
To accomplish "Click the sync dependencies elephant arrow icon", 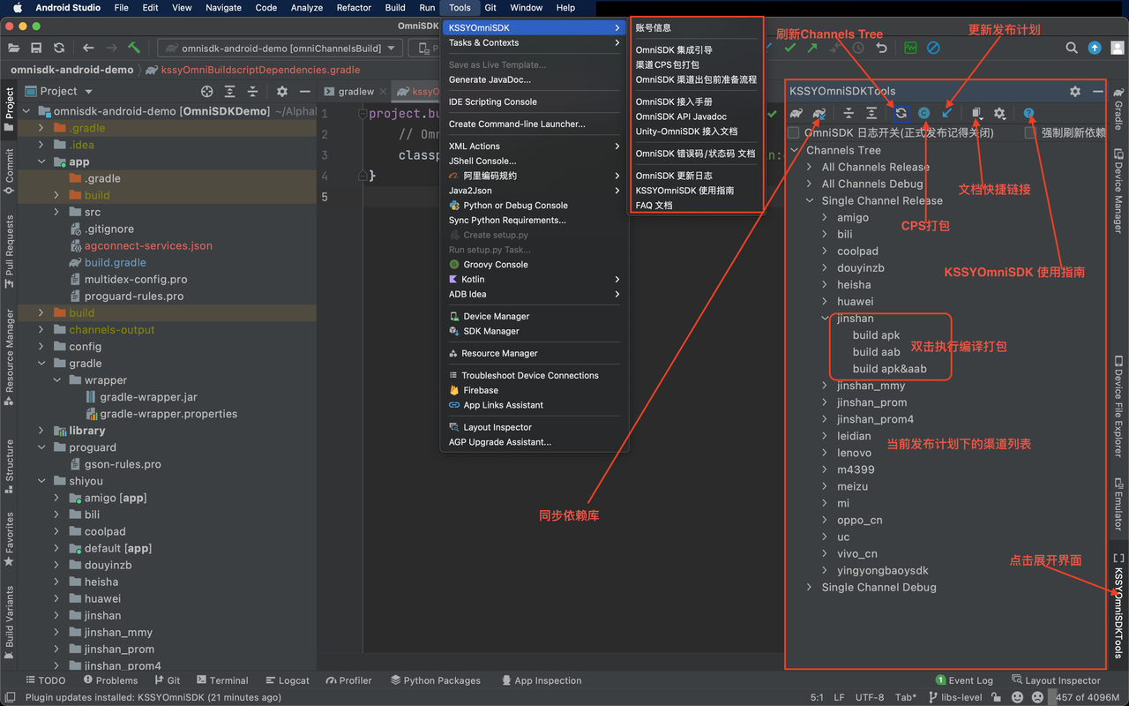I will 819,113.
